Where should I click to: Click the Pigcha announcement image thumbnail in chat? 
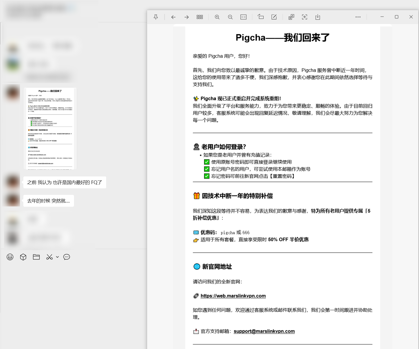coord(50,128)
